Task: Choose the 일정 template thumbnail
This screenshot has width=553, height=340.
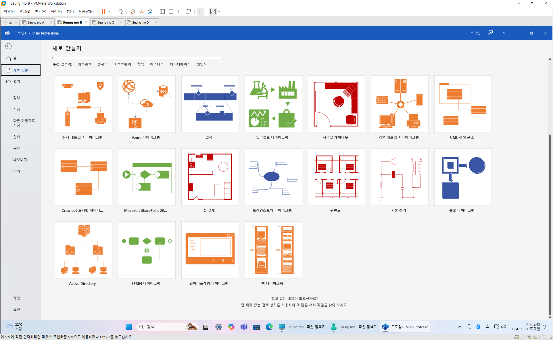Action: (210, 104)
